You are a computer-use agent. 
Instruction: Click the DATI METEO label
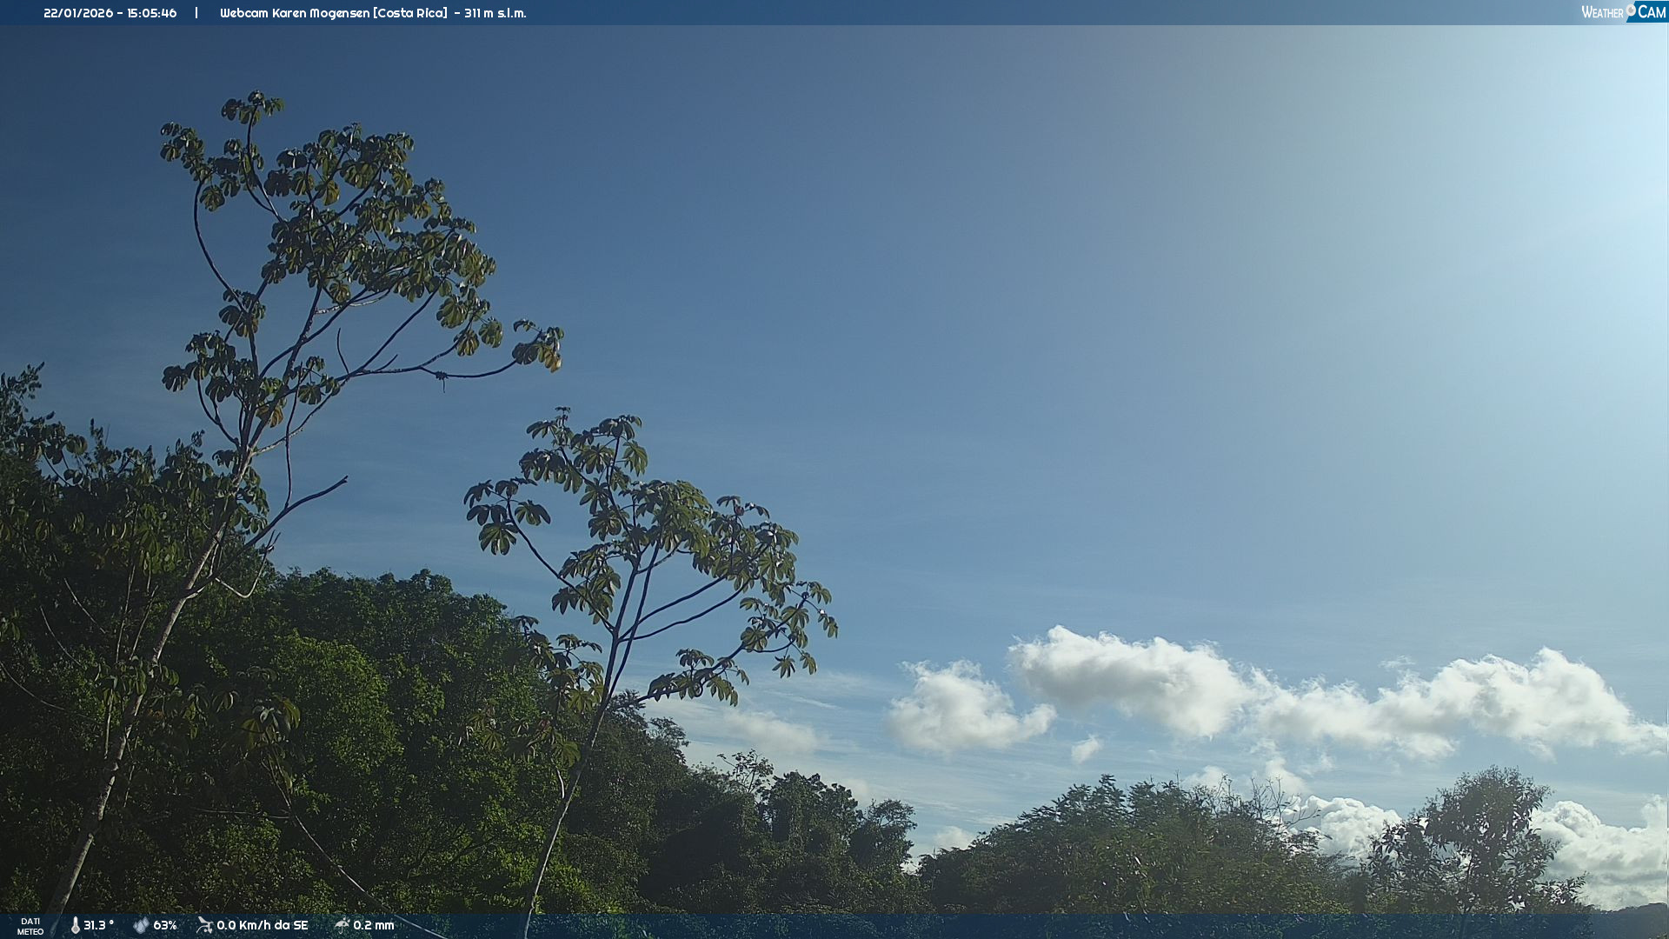pos(30,926)
